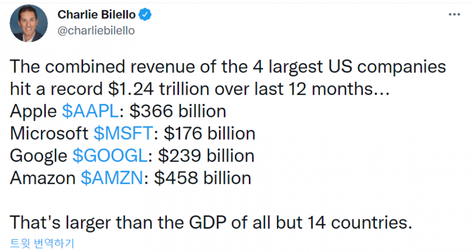The width and height of the screenshot is (471, 252).
Task: Click the word "Apple" in the tweet
Action: point(33,111)
